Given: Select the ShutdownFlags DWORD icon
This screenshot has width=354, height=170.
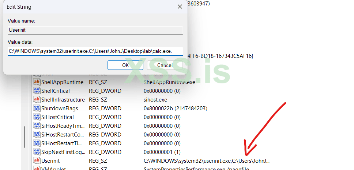Looking at the screenshot, I should click(x=37, y=108).
